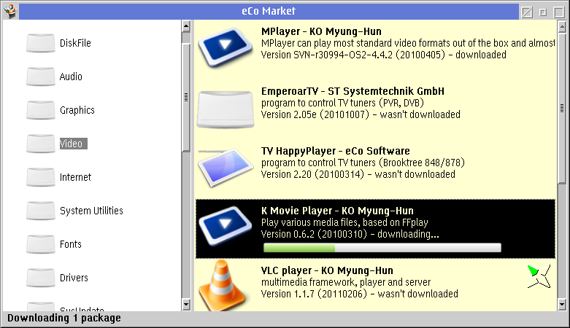570x328 pixels.
Task: Click EmperoarTV Version 2.05e status line
Action: click(x=361, y=114)
